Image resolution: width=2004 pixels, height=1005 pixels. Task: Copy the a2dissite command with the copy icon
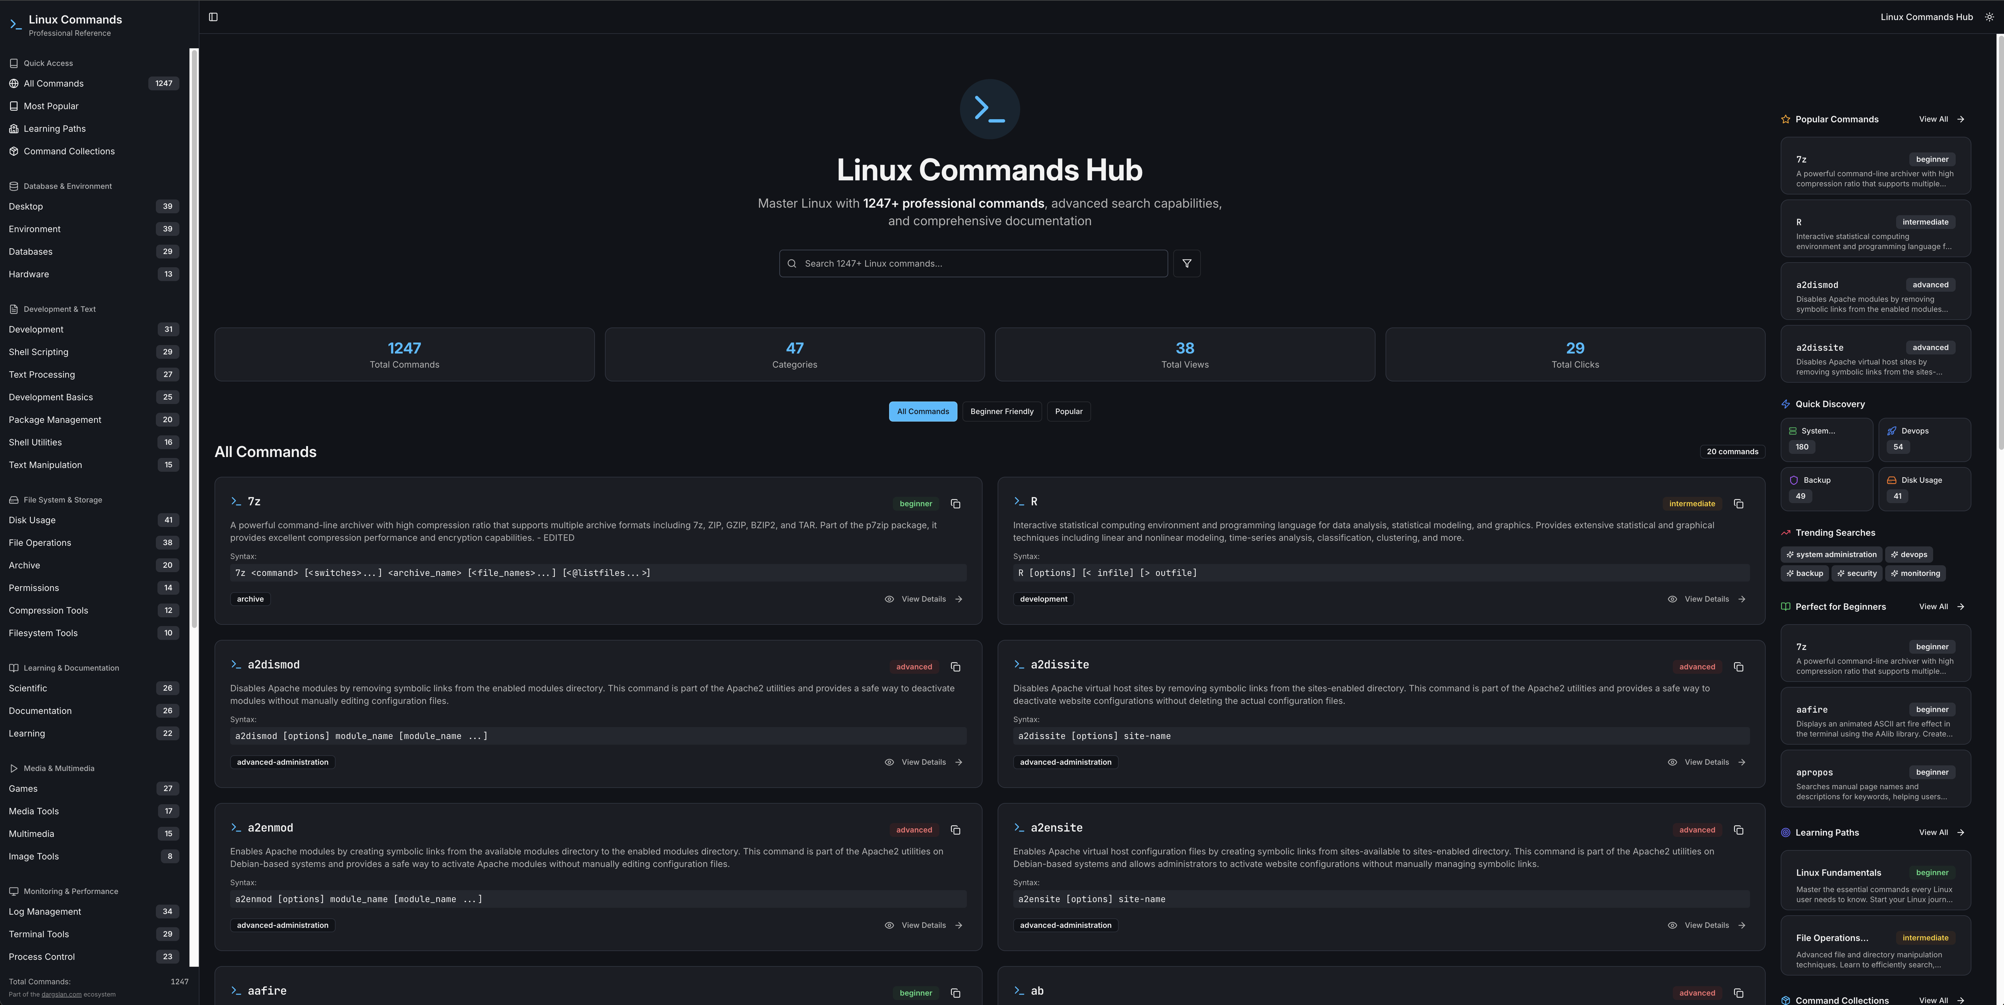(x=1739, y=667)
